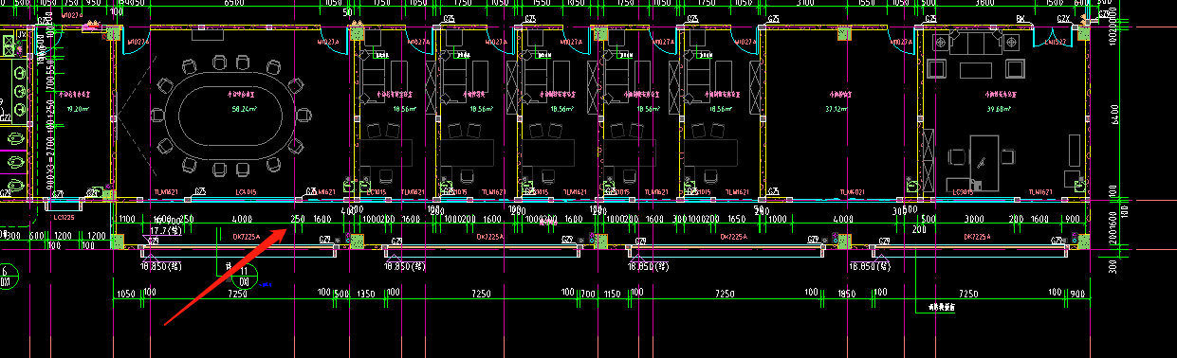Select the LM1522 door label
Image resolution: width=1177 pixels, height=358 pixels.
tap(1054, 43)
